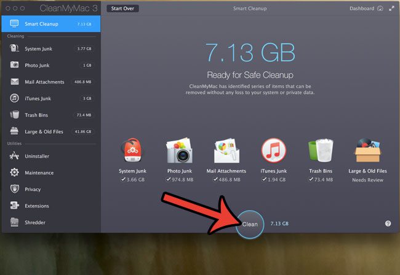
Task: Click the Ready for Safe Cleanup heading
Action: 250,75
